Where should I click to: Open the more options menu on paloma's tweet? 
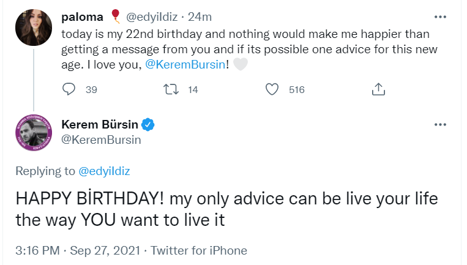[x=439, y=17]
